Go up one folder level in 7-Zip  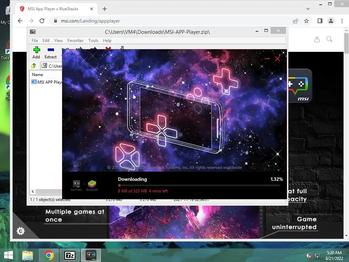[34, 66]
